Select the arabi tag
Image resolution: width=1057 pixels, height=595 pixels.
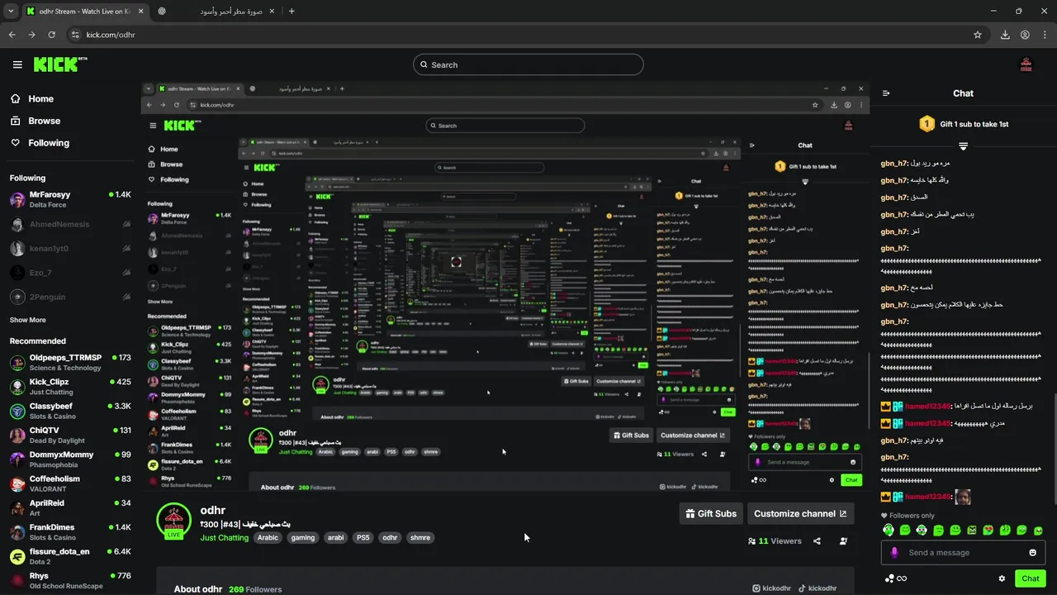[x=335, y=537]
